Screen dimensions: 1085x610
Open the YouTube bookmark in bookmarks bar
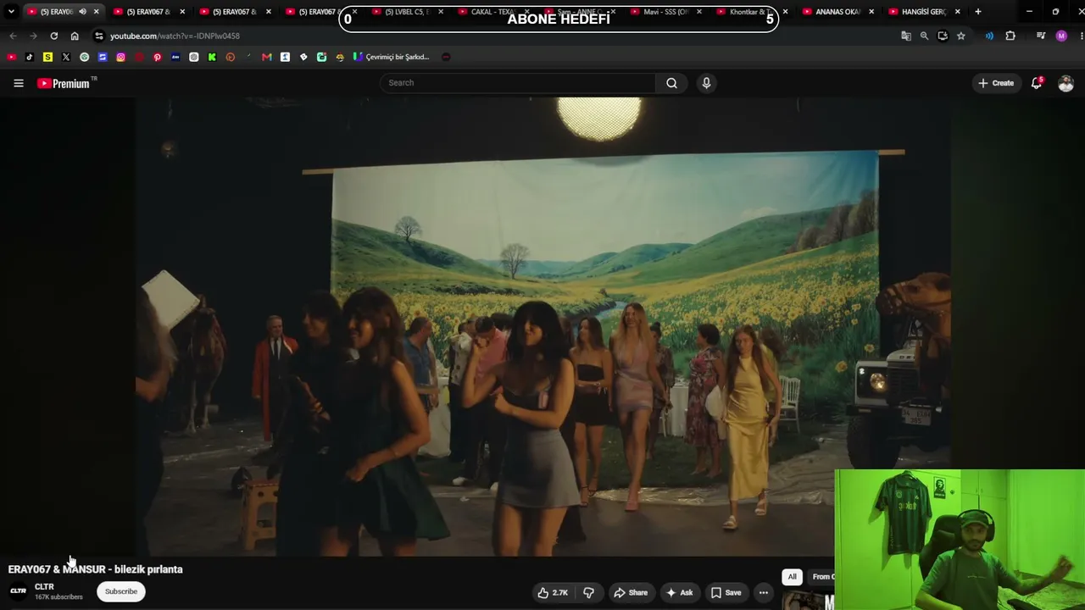pos(11,57)
